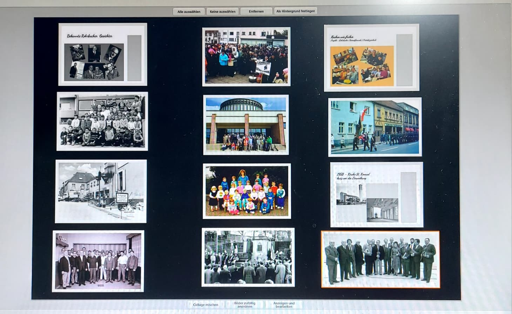Open 'Anzeigen und bearbeiten'
The image size is (512, 314).
(x=284, y=305)
